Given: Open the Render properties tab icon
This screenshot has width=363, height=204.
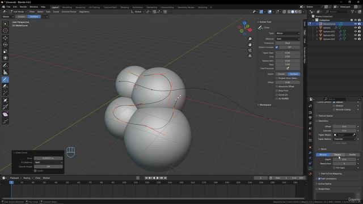Looking at the screenshot, I should (x=310, y=113).
